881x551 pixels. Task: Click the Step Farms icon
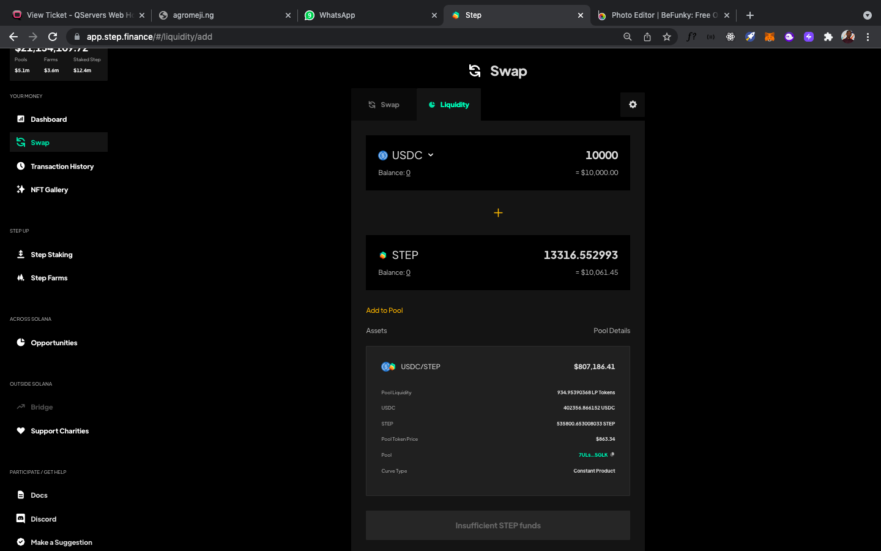(21, 277)
